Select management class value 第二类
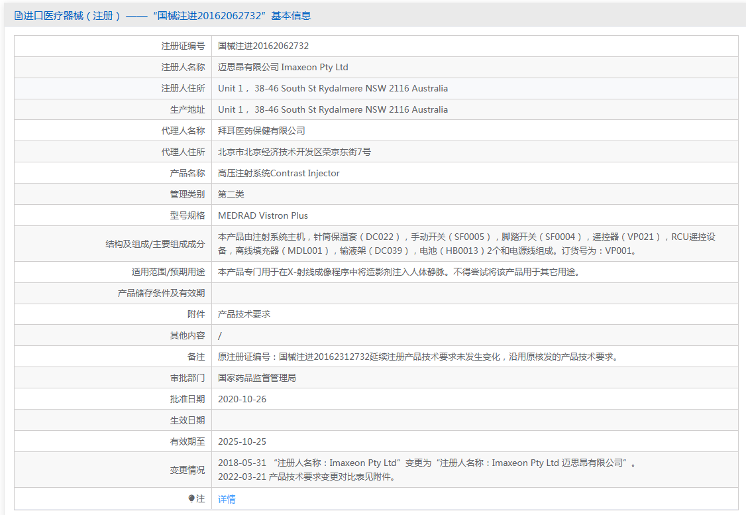Screen dimensions: 746x515 click(x=231, y=194)
